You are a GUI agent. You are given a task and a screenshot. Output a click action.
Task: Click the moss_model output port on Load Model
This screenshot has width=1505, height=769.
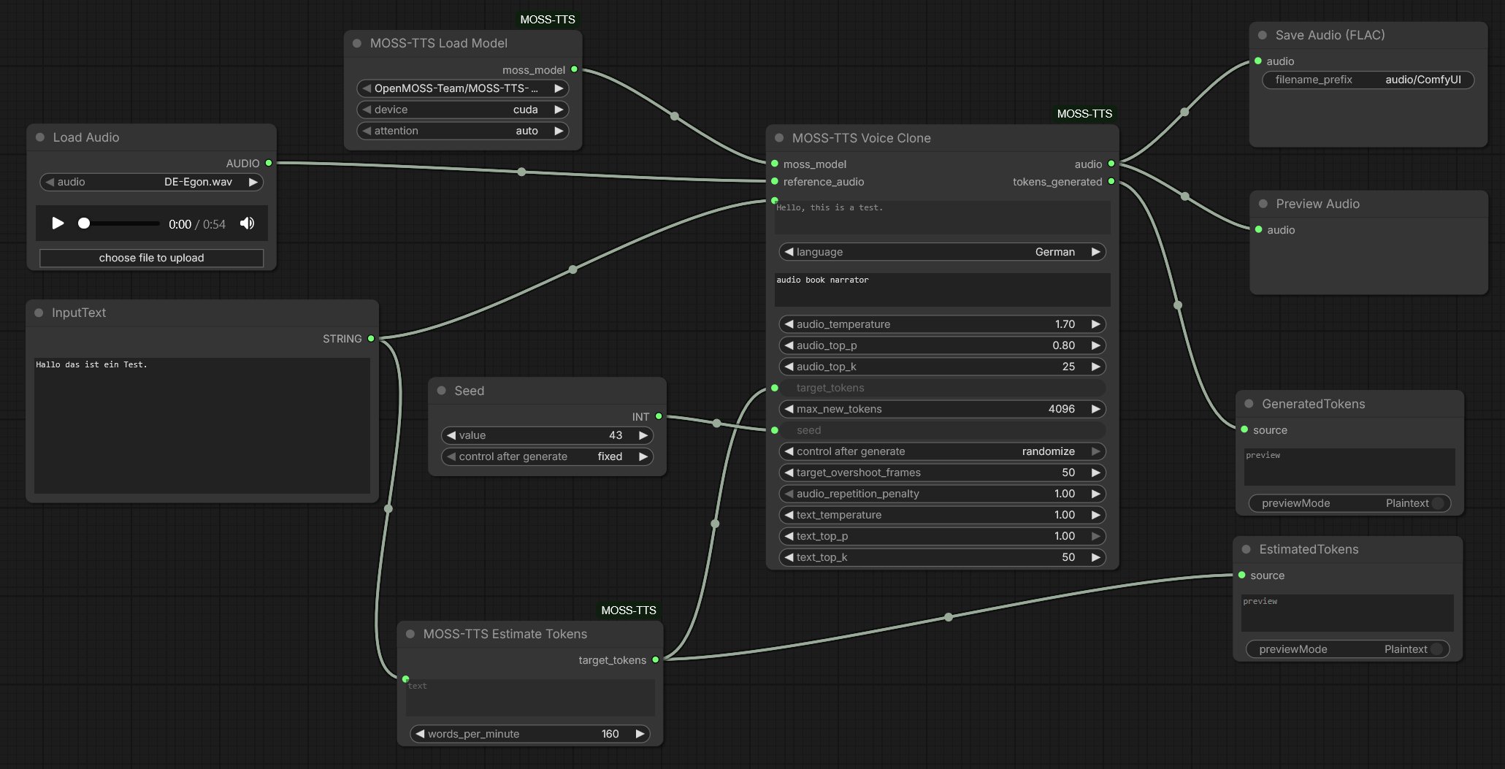pyautogui.click(x=574, y=69)
